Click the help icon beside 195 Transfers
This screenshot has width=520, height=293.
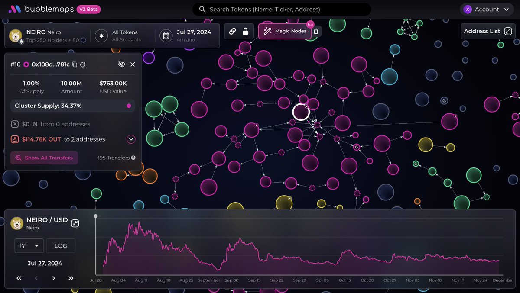(x=133, y=158)
